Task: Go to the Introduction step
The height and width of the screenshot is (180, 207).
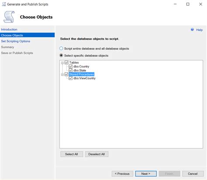Action: (x=9, y=29)
